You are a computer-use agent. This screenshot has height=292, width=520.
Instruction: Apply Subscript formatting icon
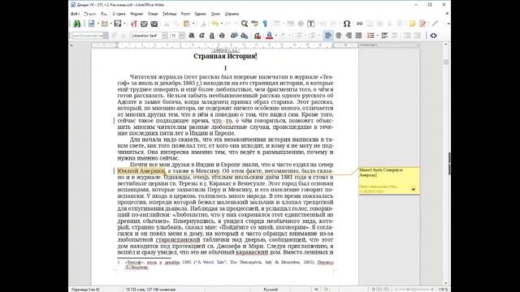(x=245, y=36)
